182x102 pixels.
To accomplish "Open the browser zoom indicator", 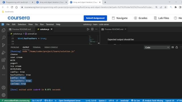I will 156,7.
